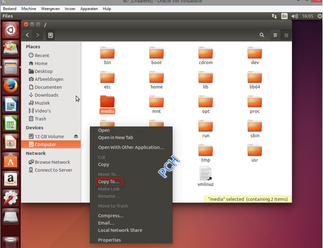Eject the 12 GB Volume

(76, 136)
